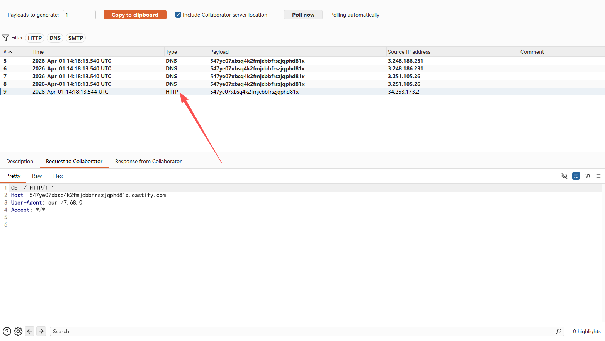Open help via the question mark icon
The width and height of the screenshot is (605, 341).
(7, 331)
